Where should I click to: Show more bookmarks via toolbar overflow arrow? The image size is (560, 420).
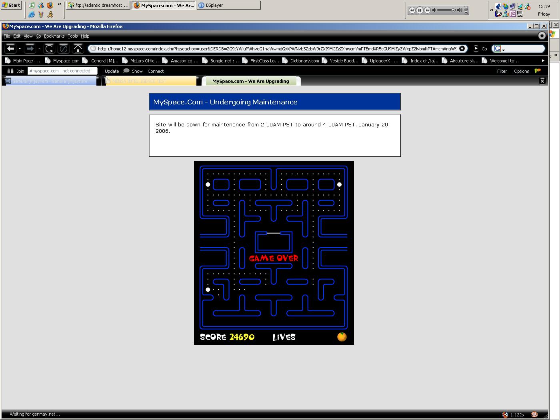click(x=543, y=61)
